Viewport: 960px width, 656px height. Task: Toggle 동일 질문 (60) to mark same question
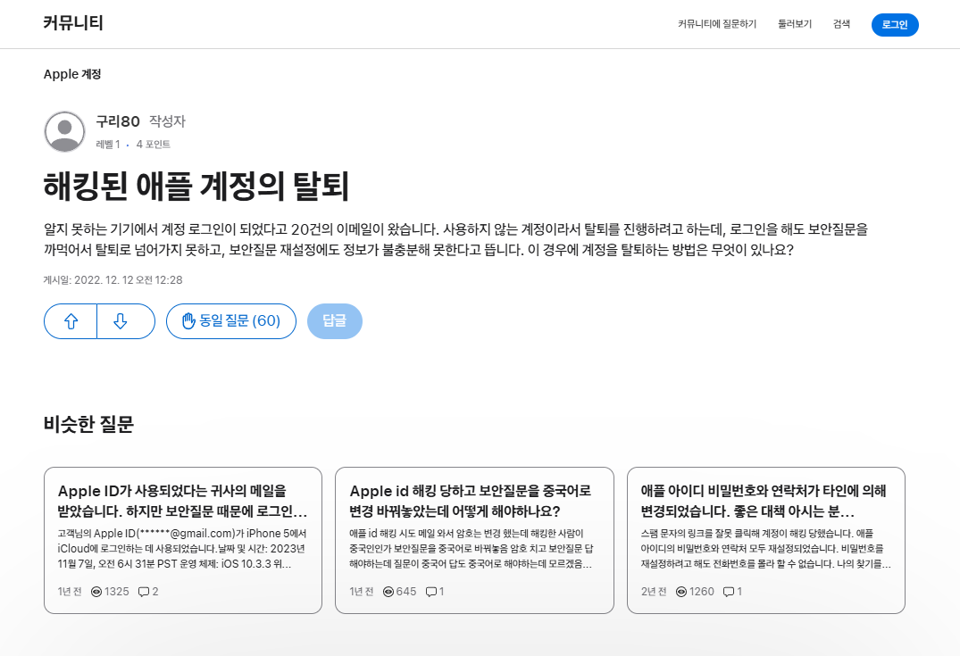(x=230, y=321)
